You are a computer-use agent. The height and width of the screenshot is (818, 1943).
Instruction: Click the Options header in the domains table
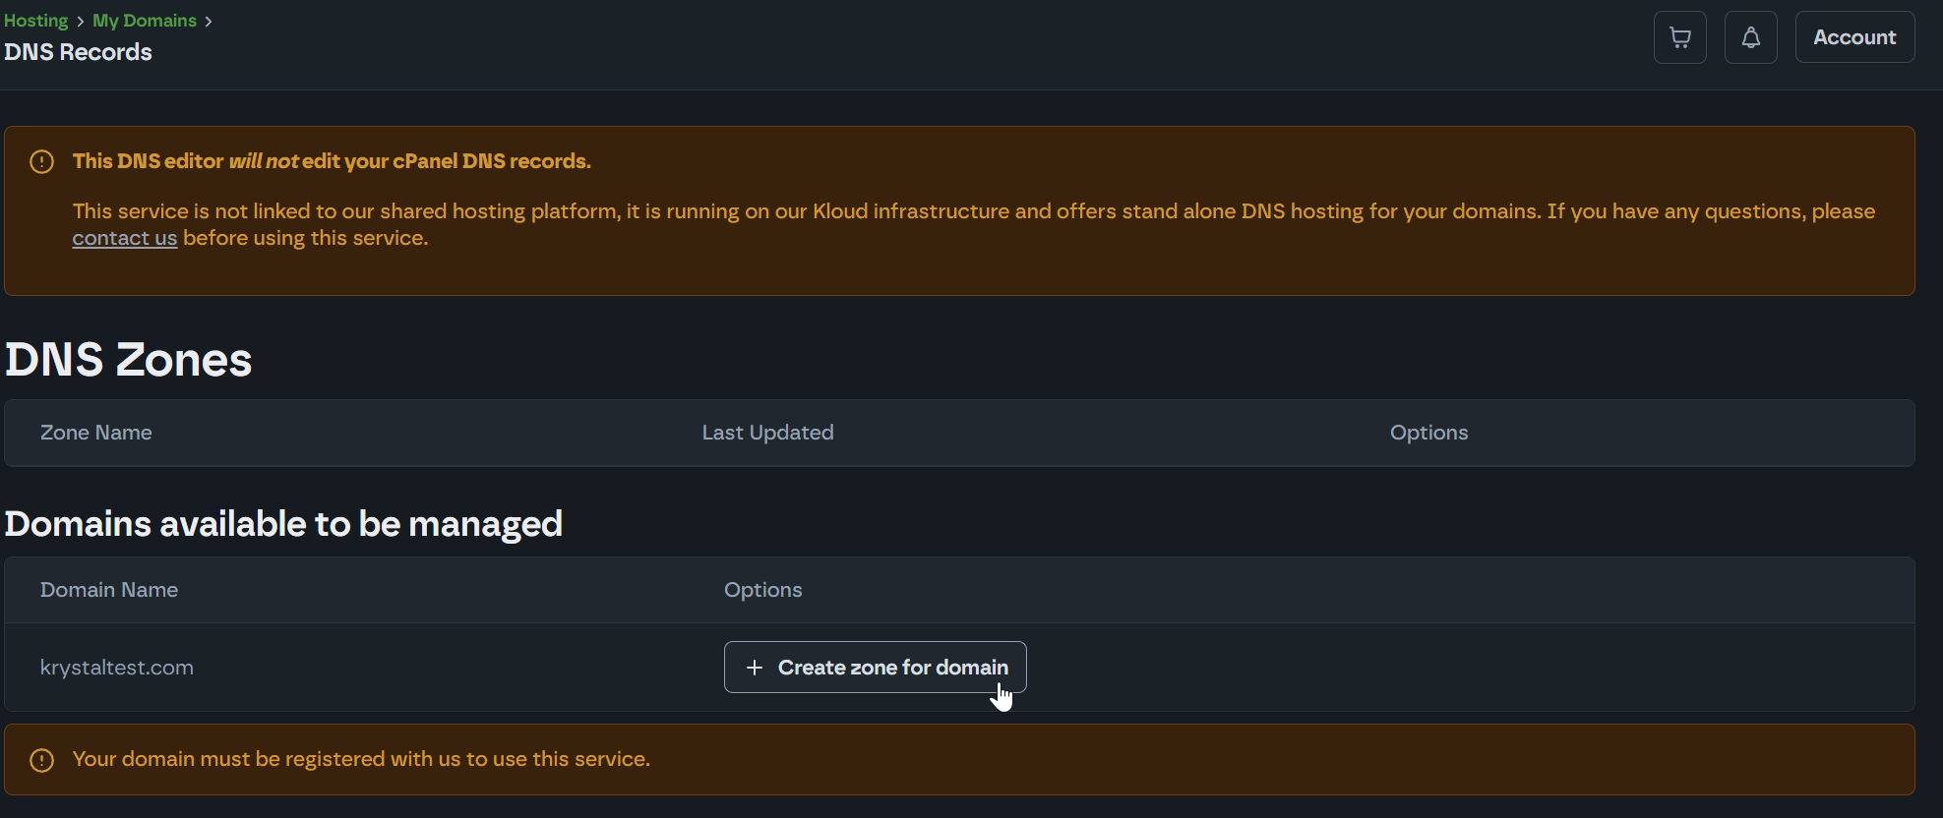(x=762, y=590)
